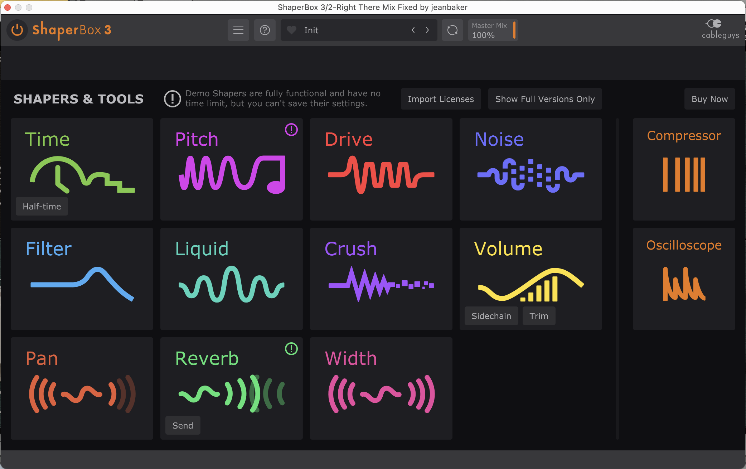746x469 pixels.
Task: Toggle the plugin power button
Action: tap(17, 30)
